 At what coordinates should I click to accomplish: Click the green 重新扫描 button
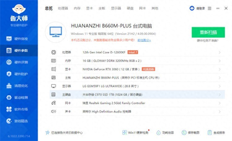pos(208,32)
